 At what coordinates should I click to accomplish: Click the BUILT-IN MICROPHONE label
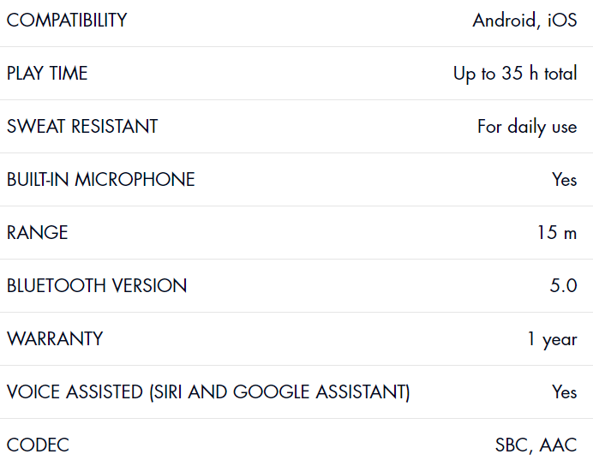[100, 179]
